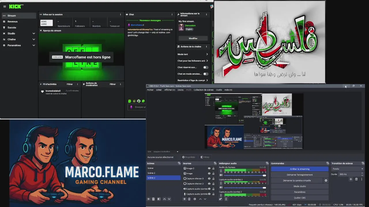Image resolution: width=369 pixels, height=207 pixels.
Task: Open the preview zoom percentage dropdown
Action: click(x=178, y=152)
